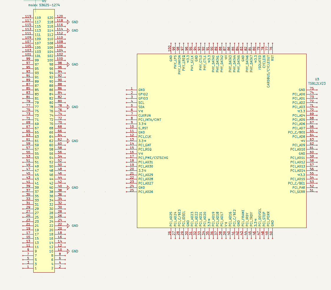This screenshot has width=331, height=290.
Task: Pick the GND power symbol at connector pin 78
Action: (68, 107)
